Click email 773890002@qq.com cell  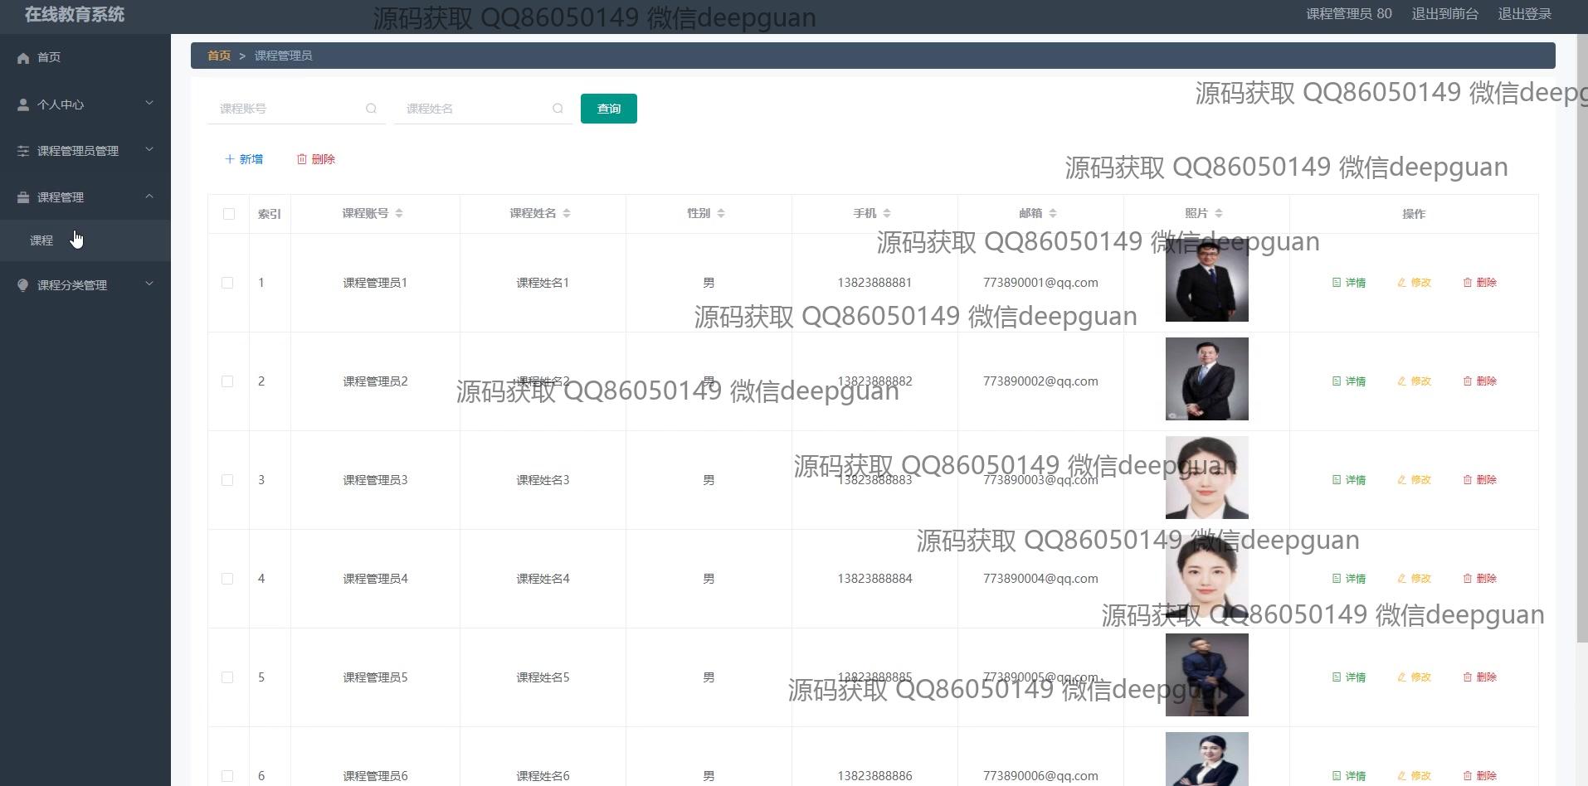click(x=1040, y=381)
